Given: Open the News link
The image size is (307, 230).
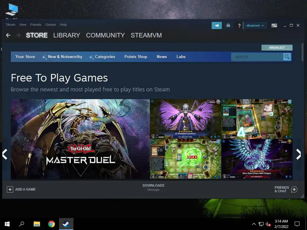Looking at the screenshot, I should click(162, 57).
